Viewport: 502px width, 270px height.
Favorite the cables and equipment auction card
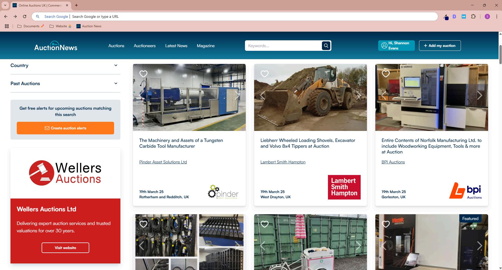click(143, 224)
